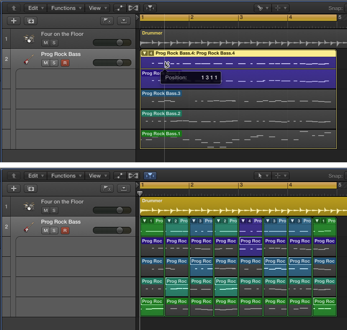Solo Four on the Floor in top window
The image size is (347, 330).
pos(54,43)
